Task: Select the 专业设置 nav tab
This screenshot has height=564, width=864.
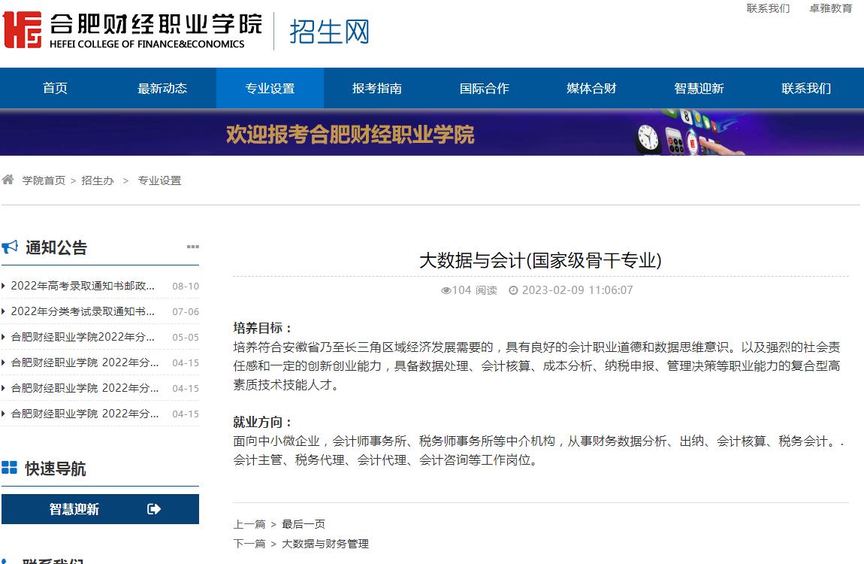Action: (x=270, y=88)
